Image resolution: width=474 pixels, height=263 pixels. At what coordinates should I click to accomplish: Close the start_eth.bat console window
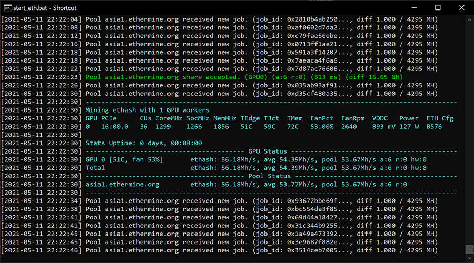[461, 7]
